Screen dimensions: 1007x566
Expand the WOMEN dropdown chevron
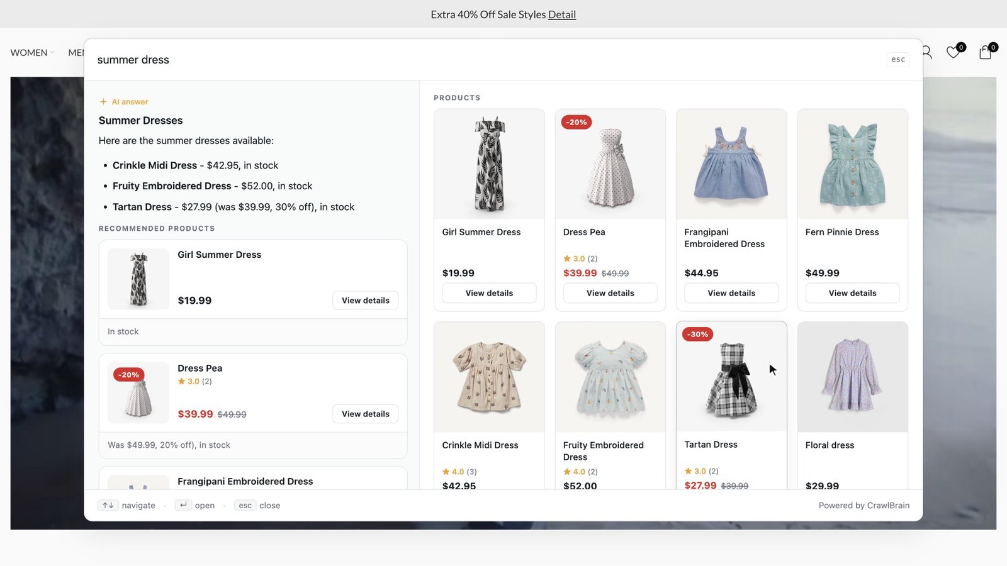[x=52, y=52]
